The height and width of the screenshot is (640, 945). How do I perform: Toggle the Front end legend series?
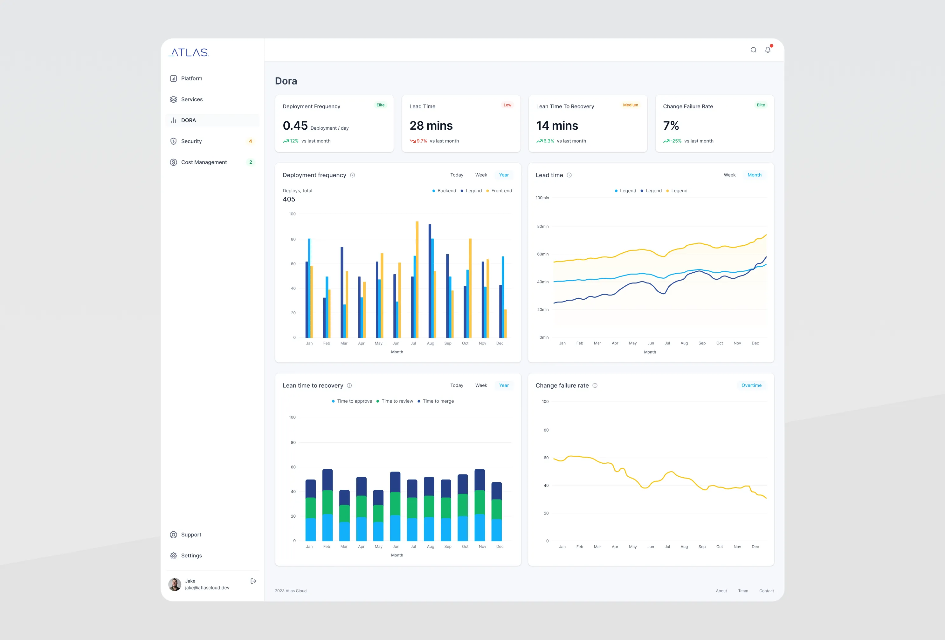pyautogui.click(x=499, y=191)
